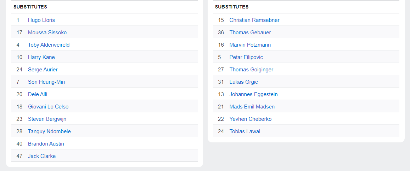Open Johannes Eggestein's profile page

[254, 94]
